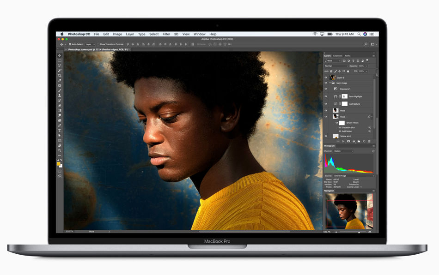The width and height of the screenshot is (439, 275).
Task: Hide the wall texture layer
Action: tap(326, 104)
